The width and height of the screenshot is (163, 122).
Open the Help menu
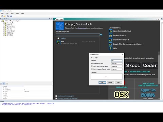22,14
